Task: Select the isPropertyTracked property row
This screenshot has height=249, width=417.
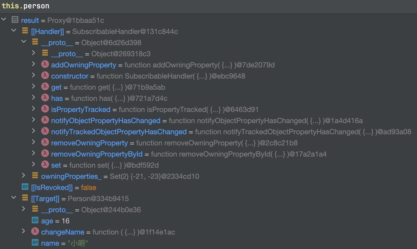Action: (81, 109)
